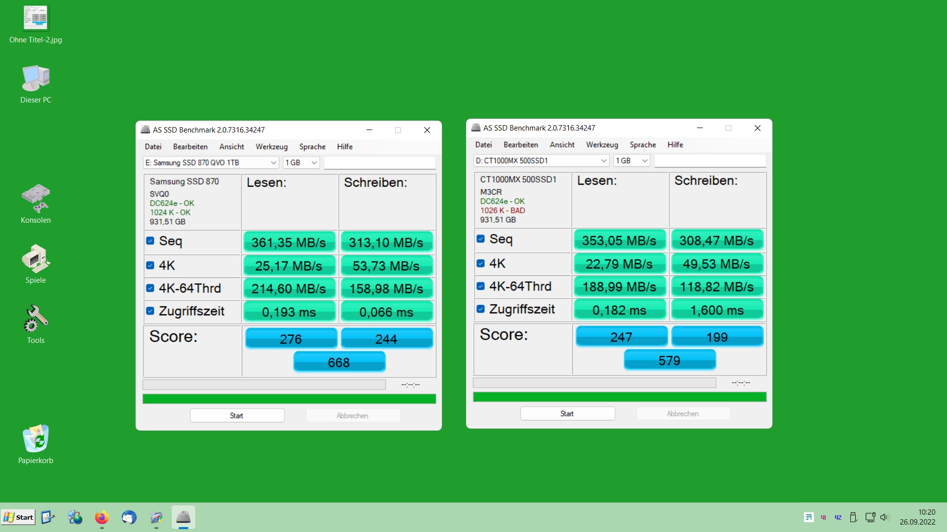The width and height of the screenshot is (947, 532).
Task: Open Hilfe menu in the CT1000MX window
Action: (675, 145)
